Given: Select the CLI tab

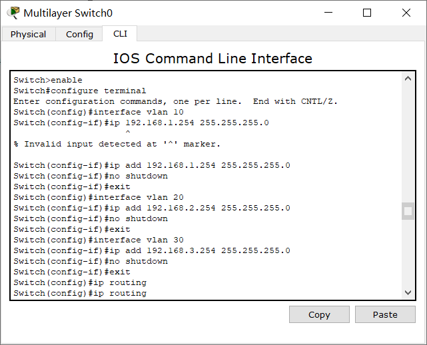Looking at the screenshot, I should pos(120,34).
